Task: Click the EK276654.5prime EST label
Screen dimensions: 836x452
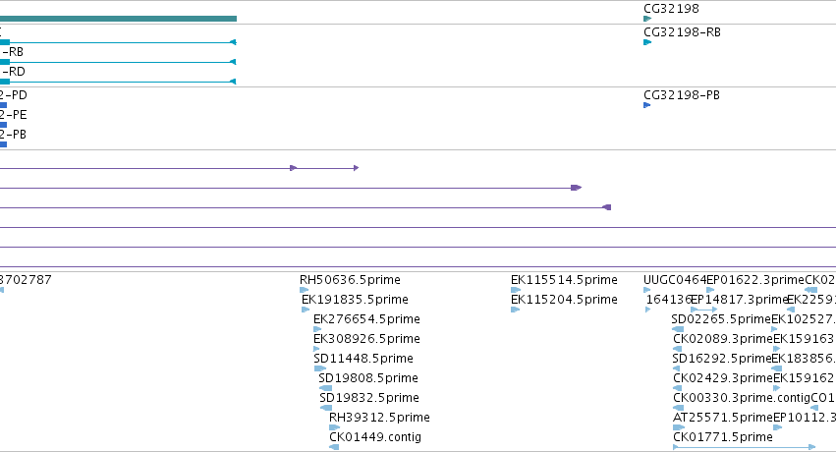Action: [366, 319]
